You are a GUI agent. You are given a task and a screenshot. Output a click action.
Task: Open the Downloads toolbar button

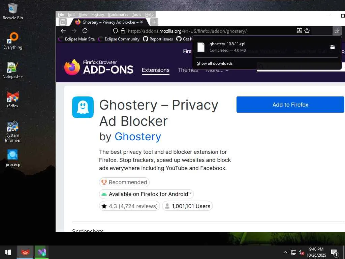[x=337, y=31]
